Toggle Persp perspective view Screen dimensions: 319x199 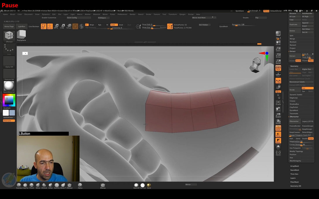click(278, 68)
